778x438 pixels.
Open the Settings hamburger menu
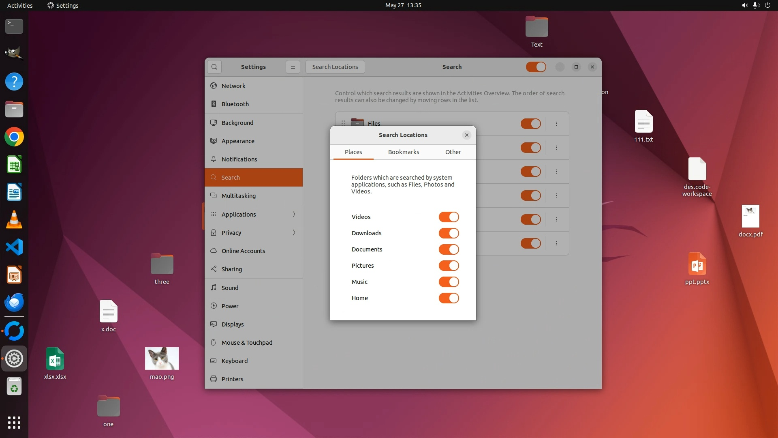tap(293, 67)
